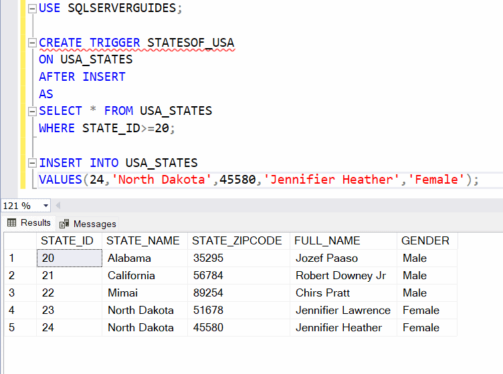
Task: Switch to the Messages tab
Action: [88, 224]
